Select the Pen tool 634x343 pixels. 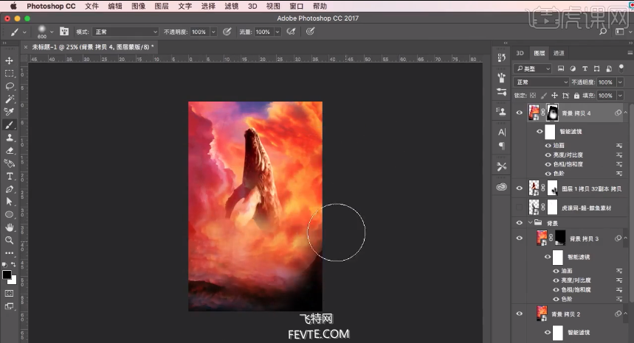(9, 189)
